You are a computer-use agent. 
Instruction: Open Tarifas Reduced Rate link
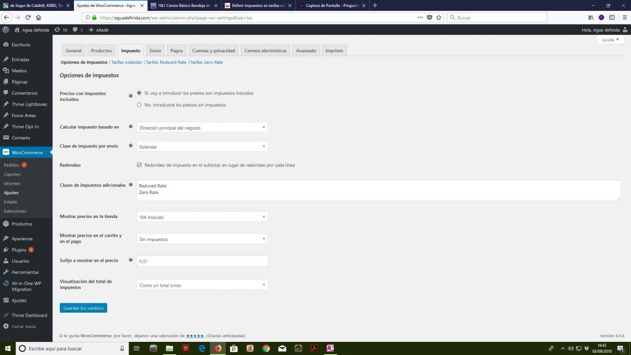click(166, 62)
